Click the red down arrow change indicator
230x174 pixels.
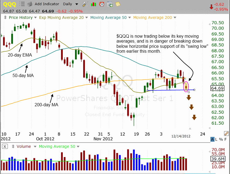[x=211, y=7]
